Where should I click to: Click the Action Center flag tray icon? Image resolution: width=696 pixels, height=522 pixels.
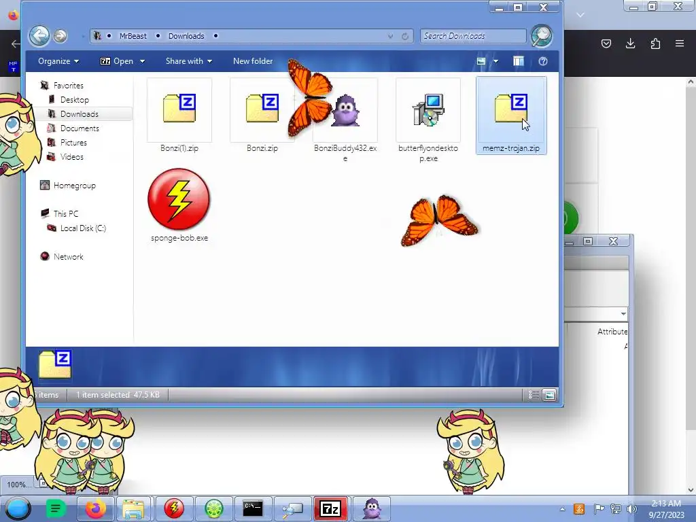599,508
